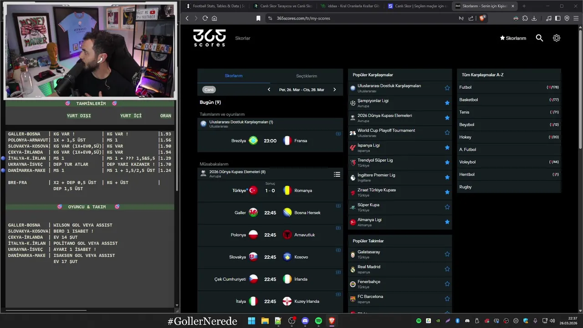Go to next date range arrow
583x328 pixels.
coord(334,90)
